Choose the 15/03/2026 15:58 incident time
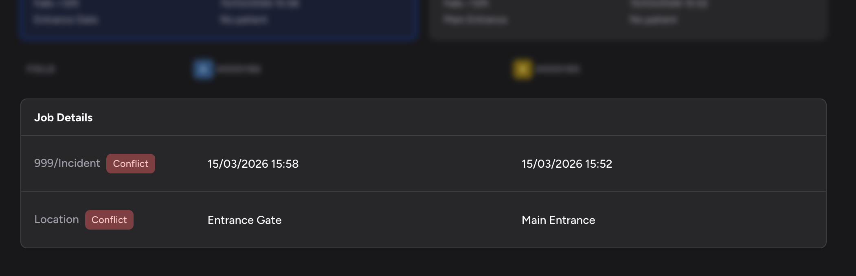The image size is (856, 276). (253, 164)
